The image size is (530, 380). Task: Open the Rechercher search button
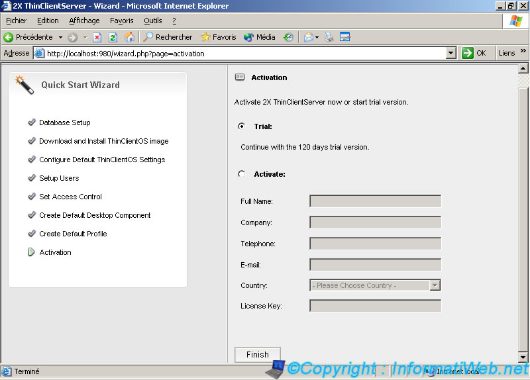pyautogui.click(x=168, y=37)
